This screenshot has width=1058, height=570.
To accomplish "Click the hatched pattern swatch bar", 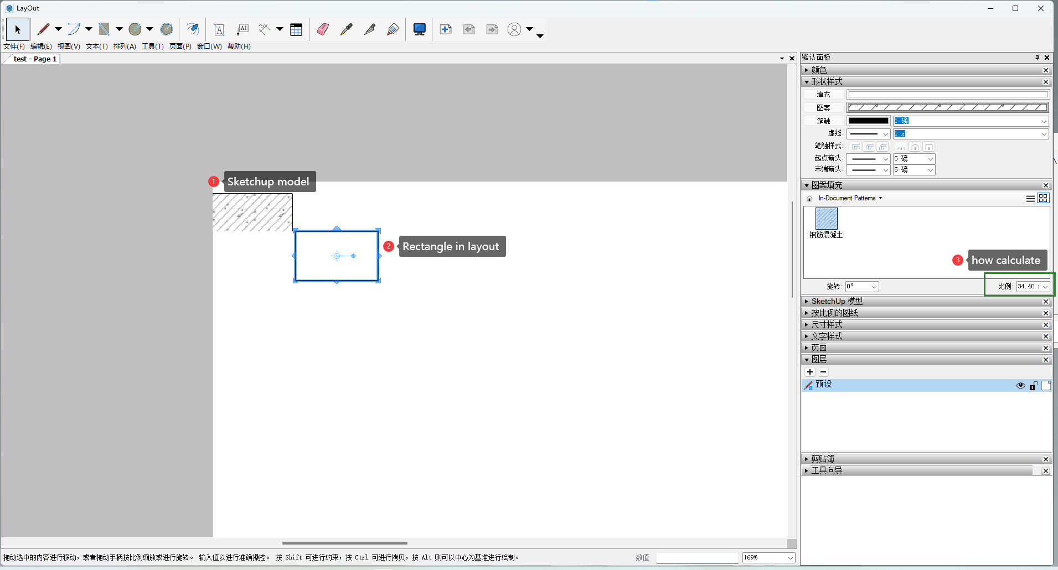I will coord(948,108).
